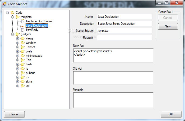Expand the Tab node
Viewport: 185px width, 121px height.
(x=18, y=60)
